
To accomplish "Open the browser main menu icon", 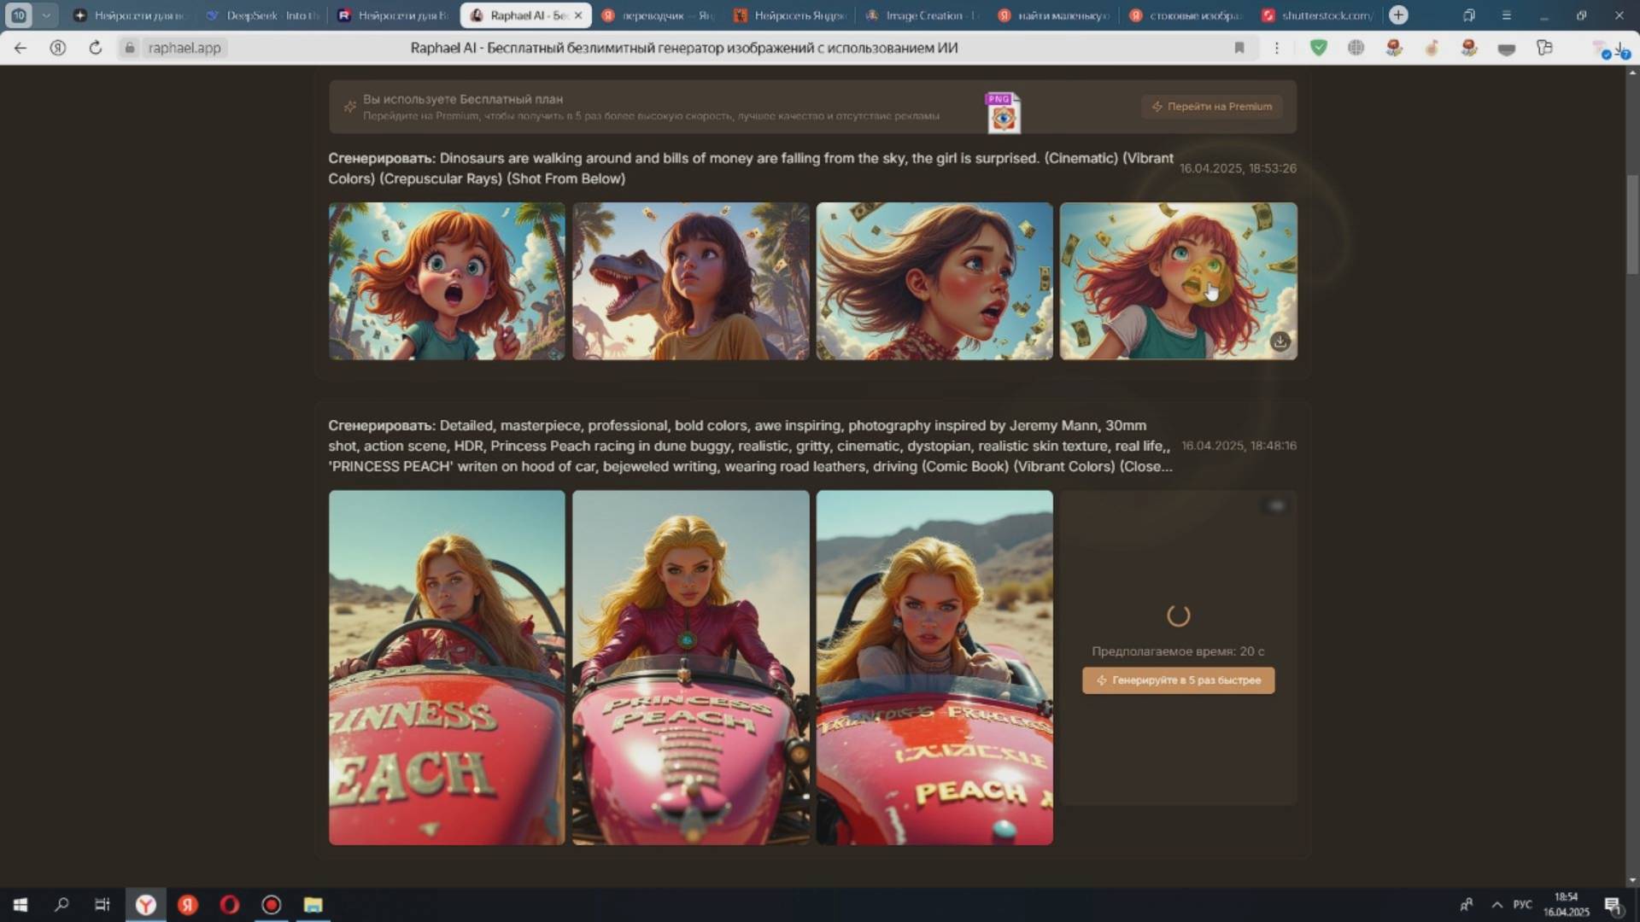I will pyautogui.click(x=1506, y=15).
